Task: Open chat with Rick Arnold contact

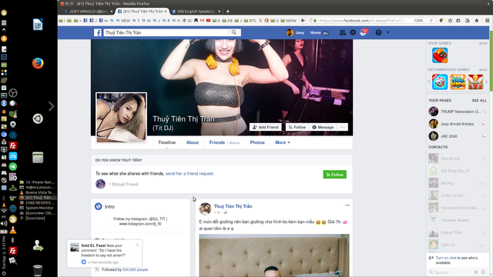Action: [x=458, y=159]
